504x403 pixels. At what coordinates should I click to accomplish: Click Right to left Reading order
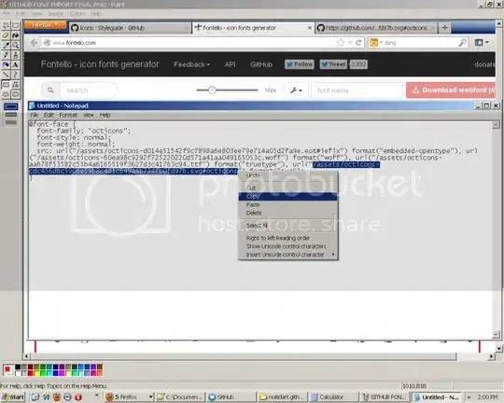pyautogui.click(x=287, y=238)
